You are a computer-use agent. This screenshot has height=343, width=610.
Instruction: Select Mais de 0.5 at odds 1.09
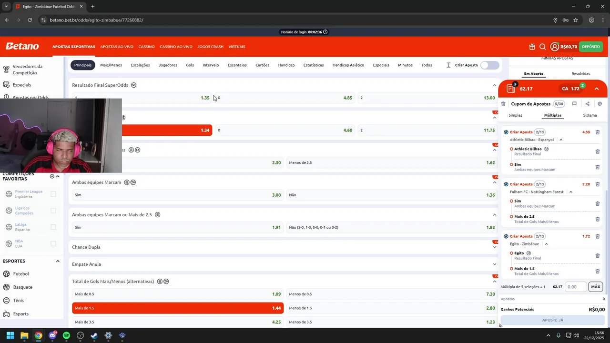(x=178, y=294)
